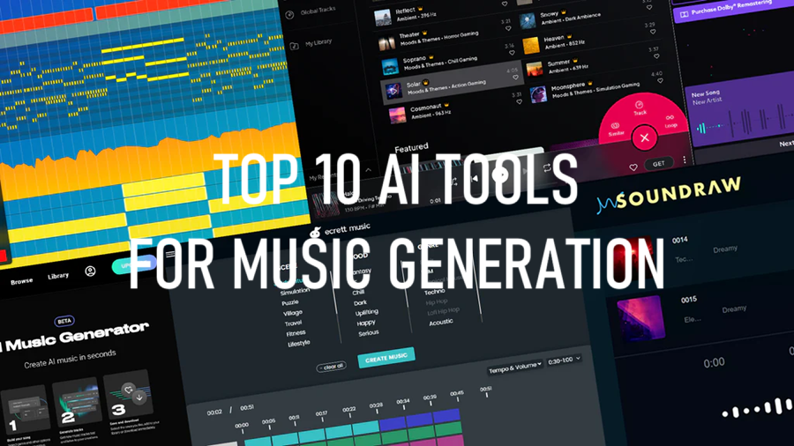Viewport: 794px width, 446px height.
Task: Select the Heaven track's golden thumbnail
Action: pyautogui.click(x=531, y=46)
